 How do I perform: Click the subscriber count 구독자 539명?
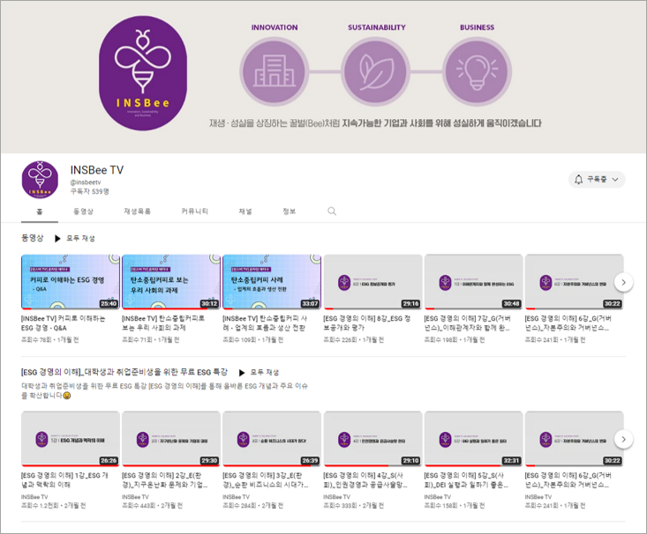[x=89, y=191]
